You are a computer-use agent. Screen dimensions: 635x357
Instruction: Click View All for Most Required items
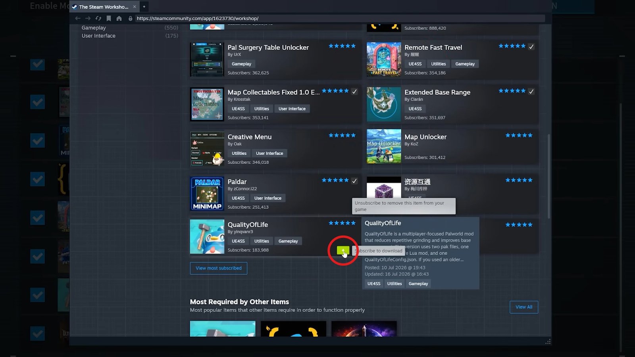pyautogui.click(x=524, y=307)
